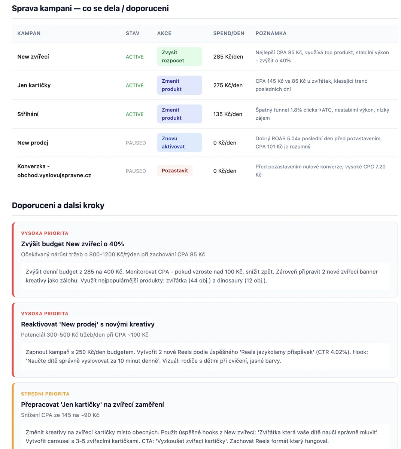Click the PAUSED status on New prodej

[136, 143]
